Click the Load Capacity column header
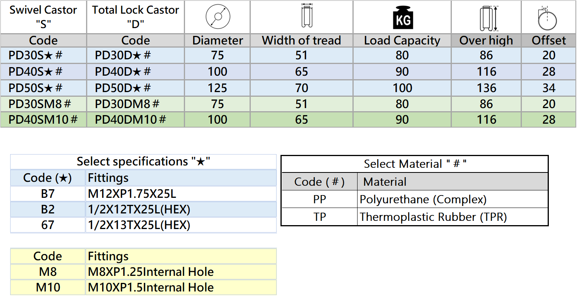The image size is (577, 302). 402,41
